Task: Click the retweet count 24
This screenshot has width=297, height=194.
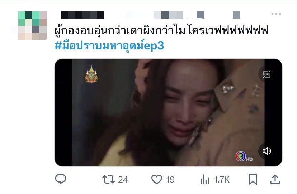Action: (123, 180)
